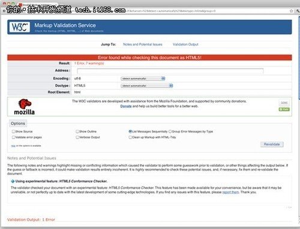
Task: Jump to Validation Output section
Action: tap(185, 44)
